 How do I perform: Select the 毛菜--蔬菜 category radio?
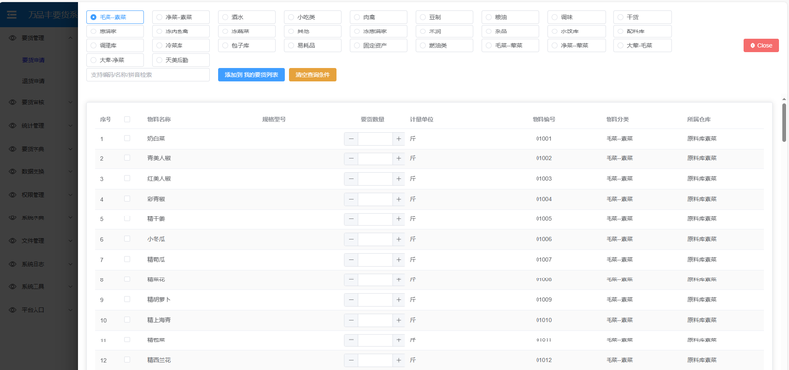point(114,17)
